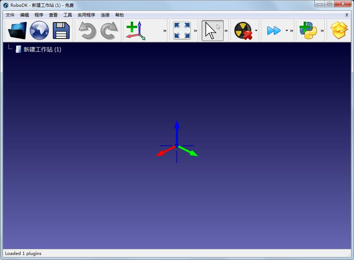Add a Python program with the Python icon
The height and width of the screenshot is (260, 354).
point(308,31)
